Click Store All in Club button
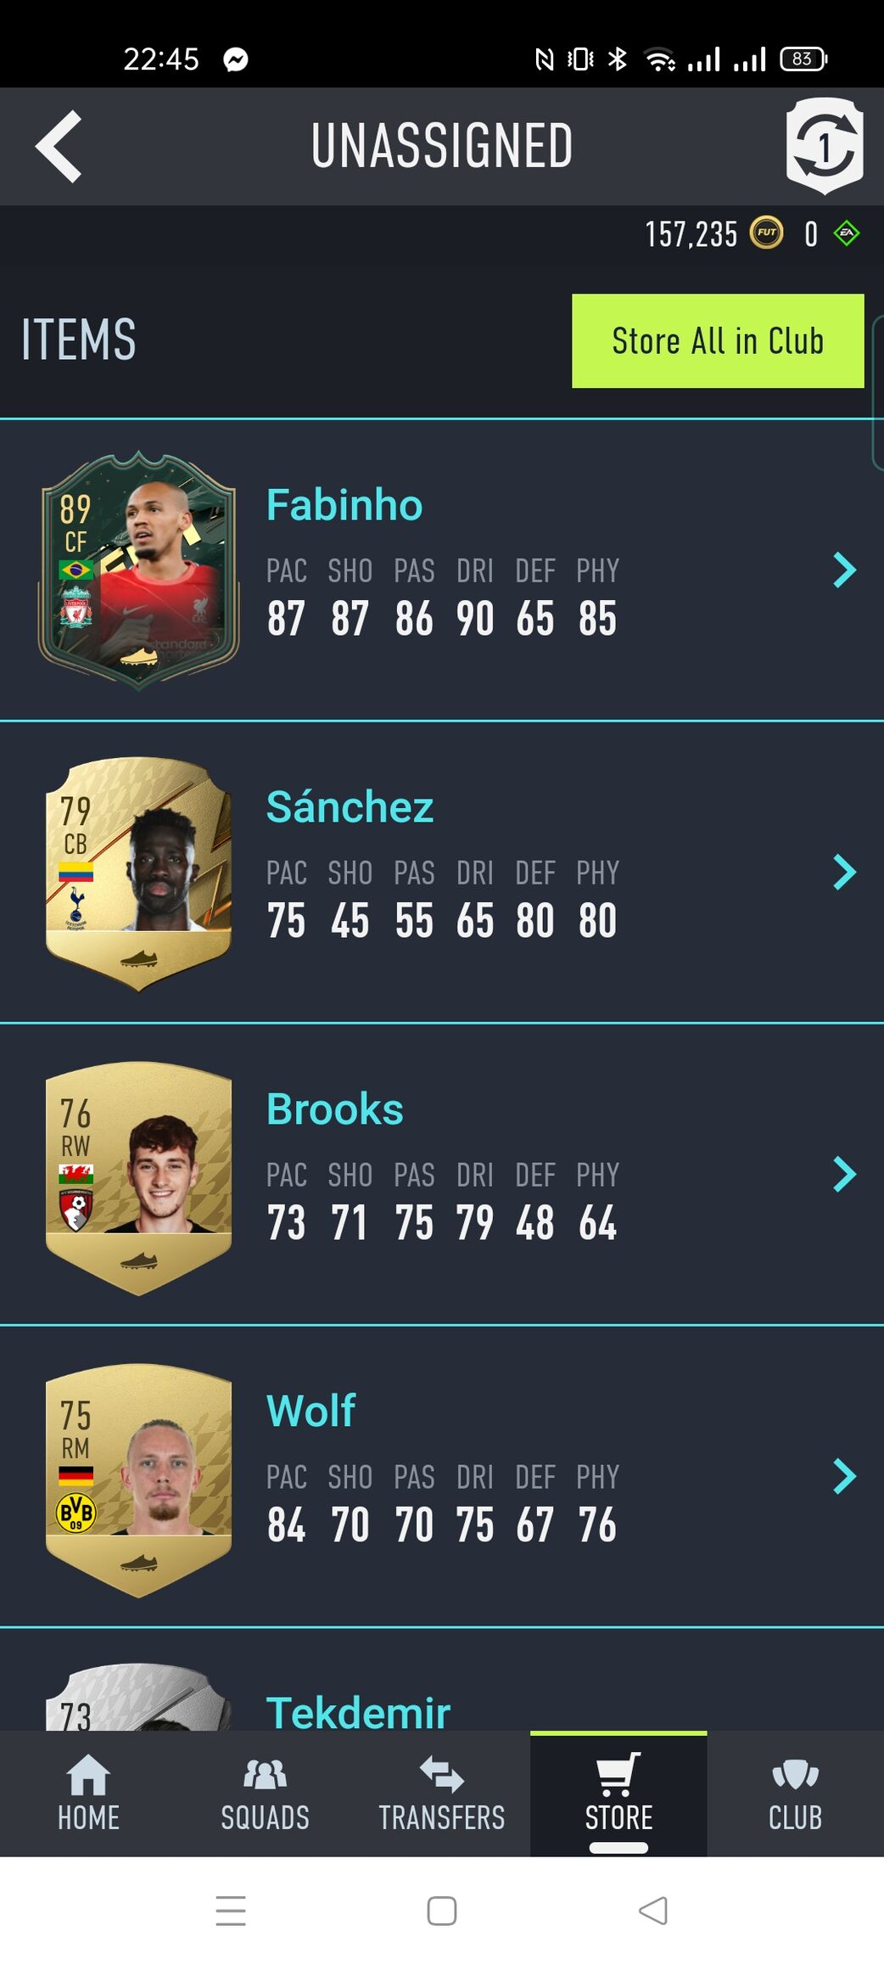Viewport: 884px width, 1965px height. point(718,340)
